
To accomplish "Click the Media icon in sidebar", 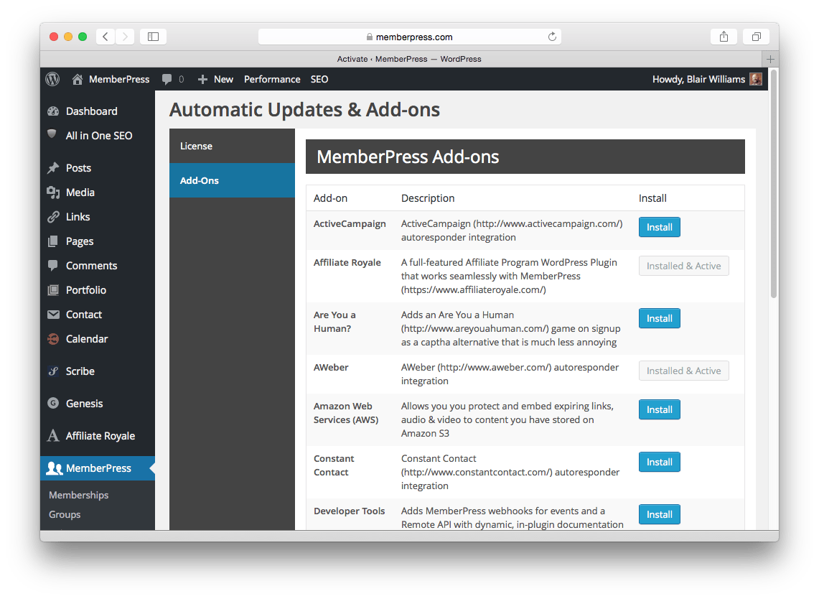I will tap(53, 192).
